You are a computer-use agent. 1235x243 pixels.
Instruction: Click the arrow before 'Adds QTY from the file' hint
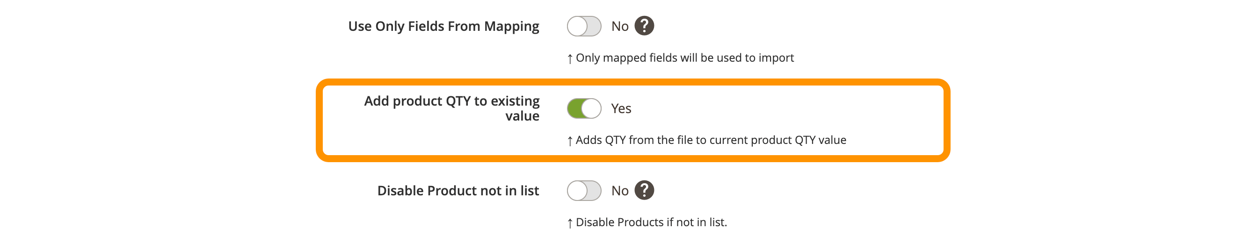click(x=570, y=141)
